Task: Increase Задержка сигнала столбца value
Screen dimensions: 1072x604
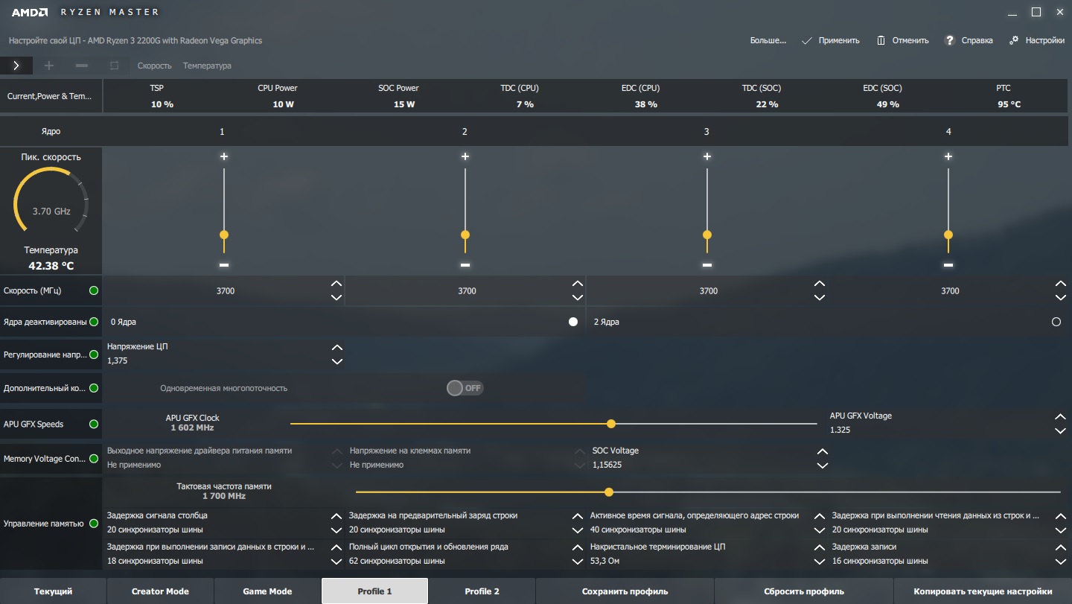Action: point(337,515)
